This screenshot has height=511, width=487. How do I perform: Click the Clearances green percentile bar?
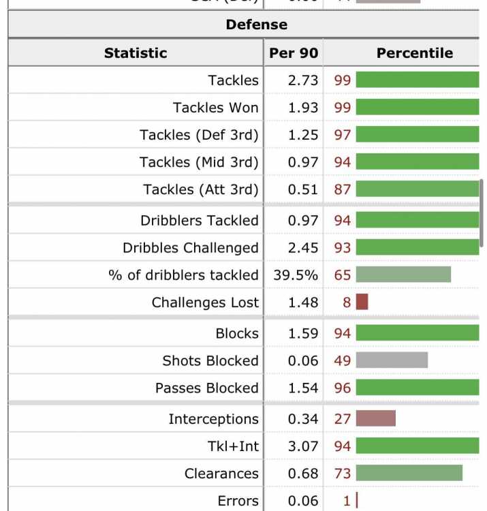(x=409, y=473)
